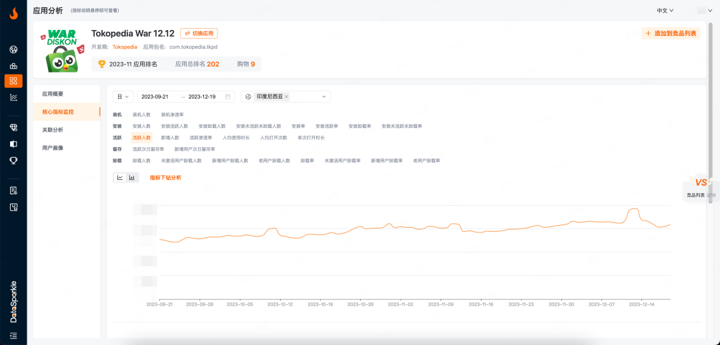The height and width of the screenshot is (345, 720).
Task: Click the globe icon in the sidebar
Action: point(13,49)
